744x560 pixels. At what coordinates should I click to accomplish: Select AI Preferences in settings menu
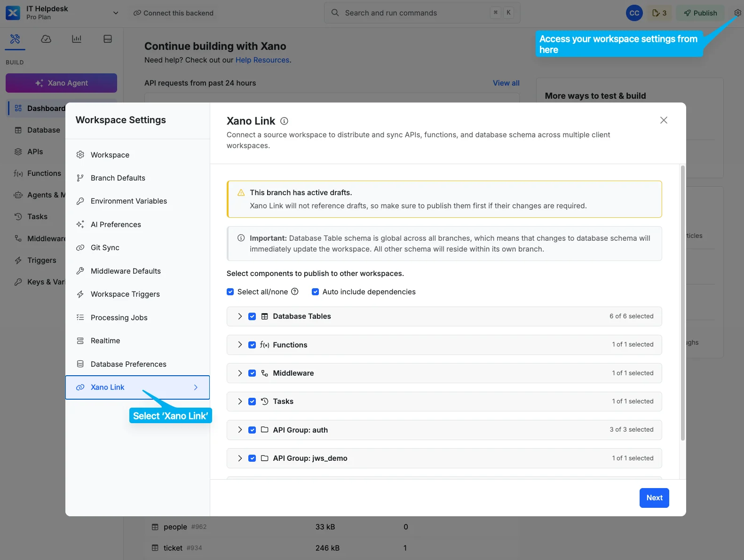(137, 224)
